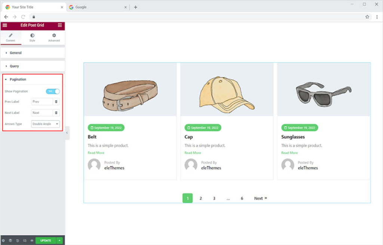Open the Navigator layers icon
The width and height of the screenshot is (383, 245).
click(x=10, y=241)
